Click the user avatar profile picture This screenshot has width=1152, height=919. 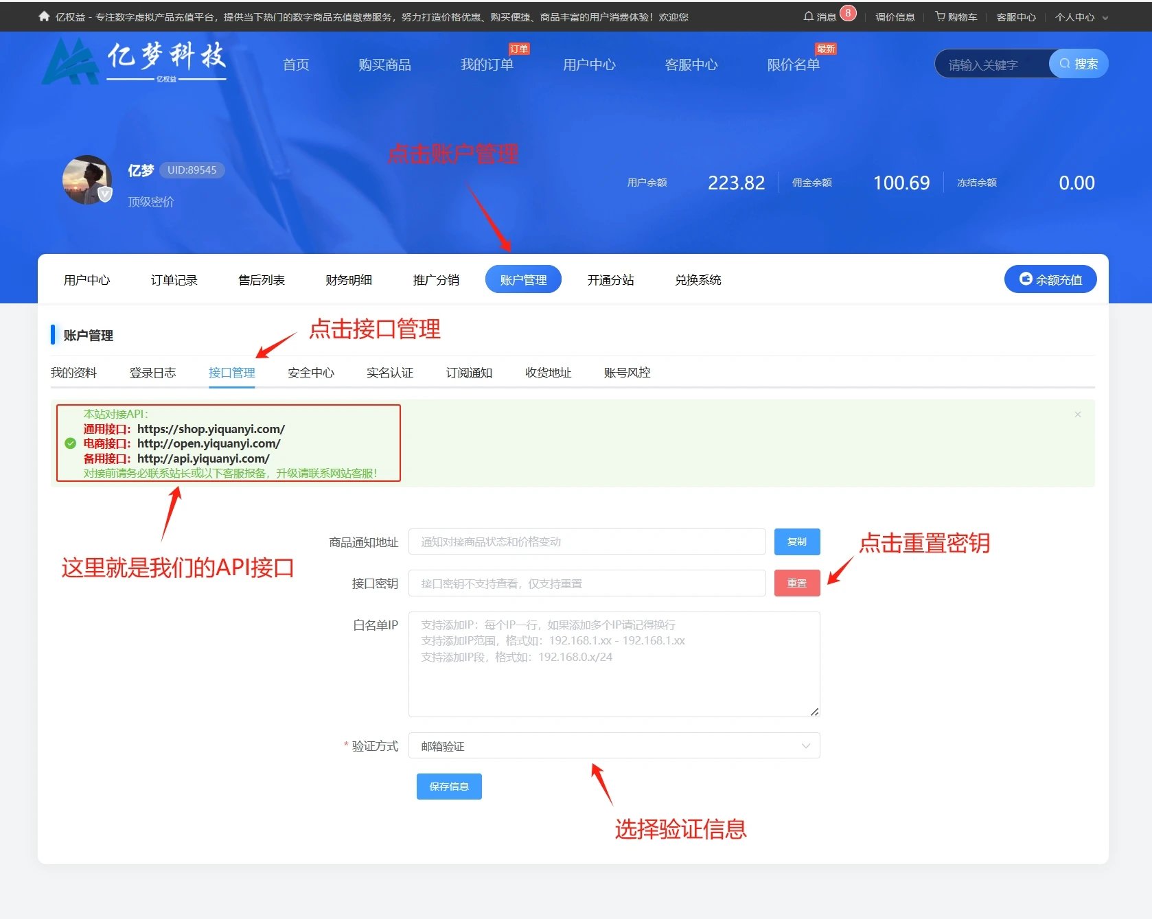pyautogui.click(x=87, y=181)
